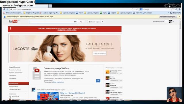Open the dropdown next to Добавить видео
This screenshot has width=184, height=104.
tap(102, 22)
